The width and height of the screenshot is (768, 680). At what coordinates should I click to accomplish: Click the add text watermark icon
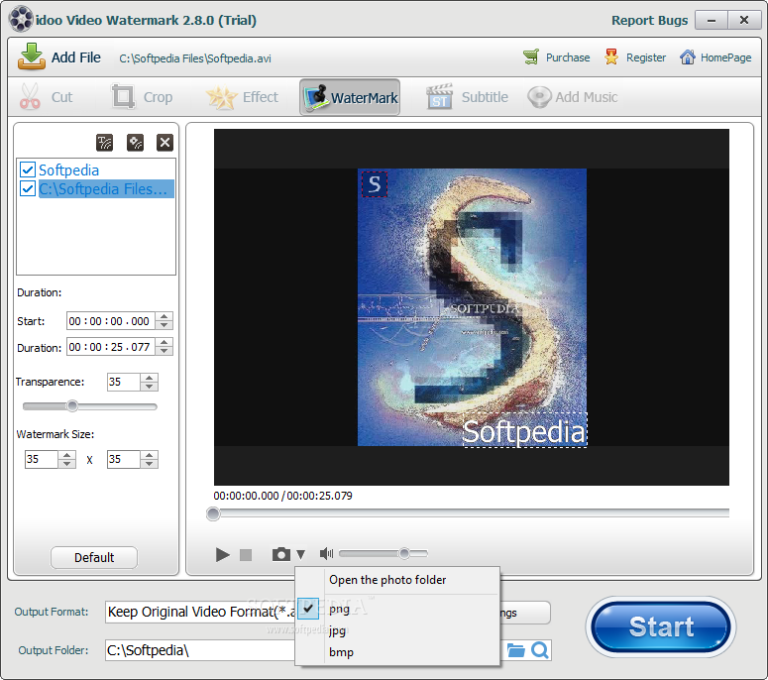point(104,143)
